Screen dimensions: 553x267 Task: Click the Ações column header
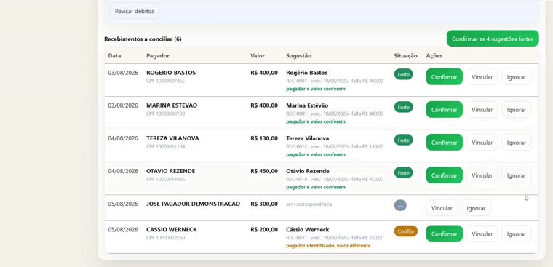(434, 56)
